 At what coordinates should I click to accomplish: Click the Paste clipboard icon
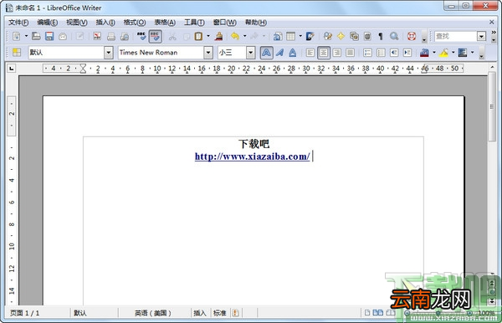click(198, 36)
